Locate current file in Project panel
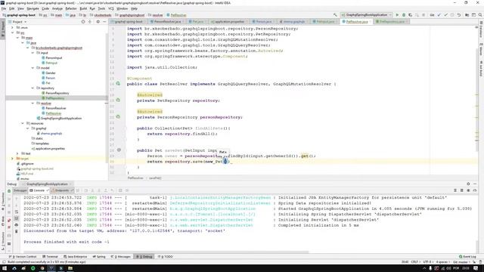This screenshot has height=272, width=484. click(x=83, y=22)
